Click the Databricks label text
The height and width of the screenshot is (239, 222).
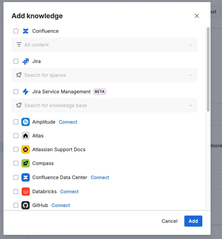coord(44,192)
